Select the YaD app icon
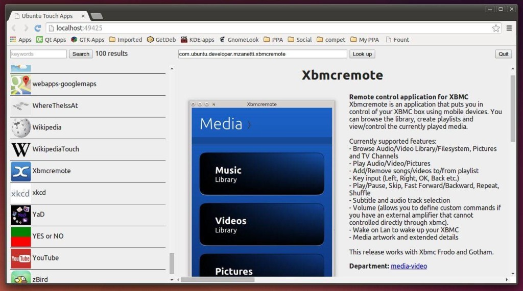The height and width of the screenshot is (291, 523). tap(20, 215)
